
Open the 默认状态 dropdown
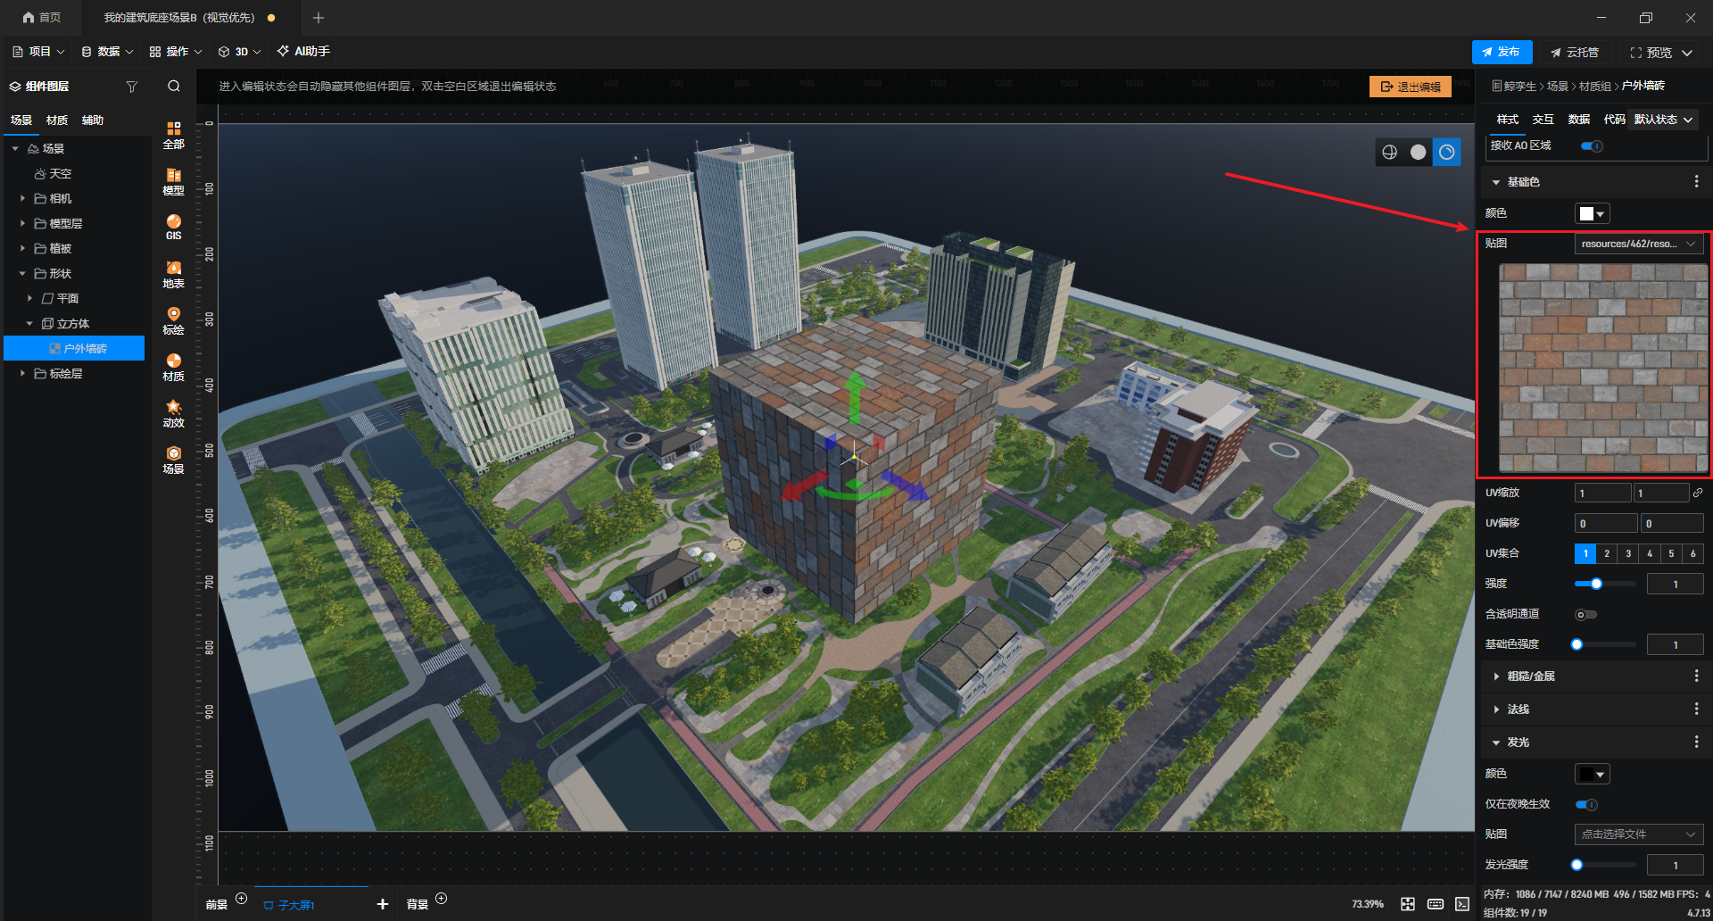pyautogui.click(x=1664, y=120)
